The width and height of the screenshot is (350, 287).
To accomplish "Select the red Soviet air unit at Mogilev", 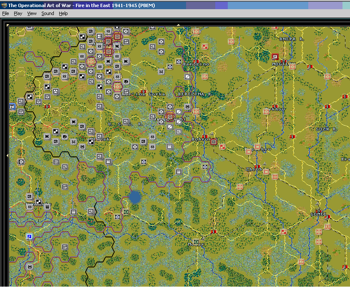I will coord(275,57).
